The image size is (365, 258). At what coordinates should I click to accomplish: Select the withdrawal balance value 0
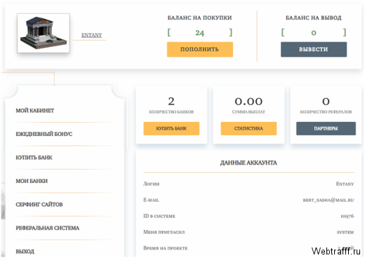314,33
